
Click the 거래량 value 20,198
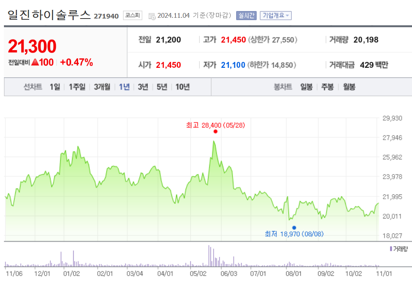[366, 40]
